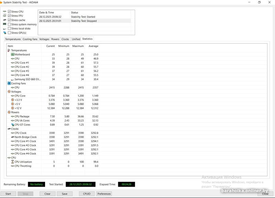This screenshot has height=198, width=275.
Task: Click the Start button
Action: click(x=8, y=194)
